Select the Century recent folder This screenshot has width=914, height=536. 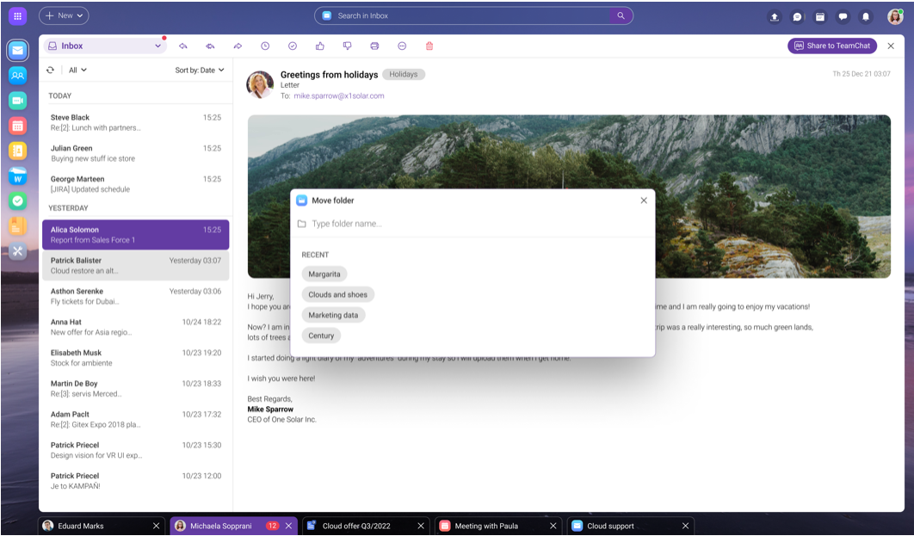pyautogui.click(x=321, y=336)
